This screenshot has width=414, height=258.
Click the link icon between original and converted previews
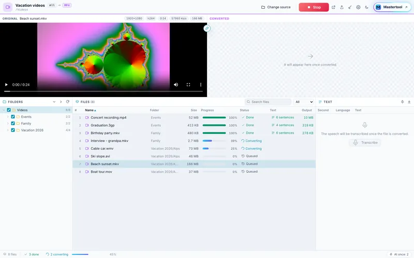207,28
